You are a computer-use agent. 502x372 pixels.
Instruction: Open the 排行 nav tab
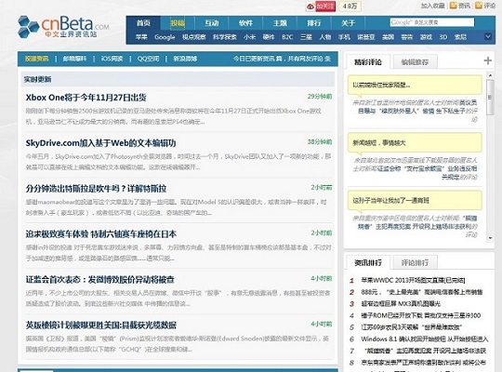(x=314, y=23)
